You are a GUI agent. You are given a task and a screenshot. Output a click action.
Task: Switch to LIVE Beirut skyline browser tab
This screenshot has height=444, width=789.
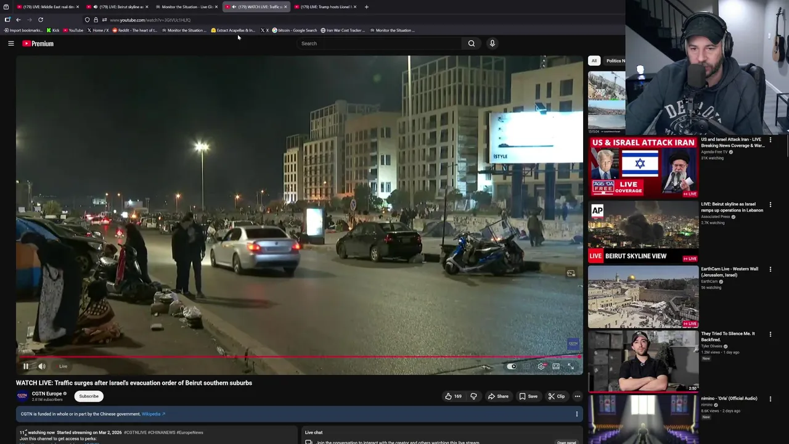[x=117, y=7]
